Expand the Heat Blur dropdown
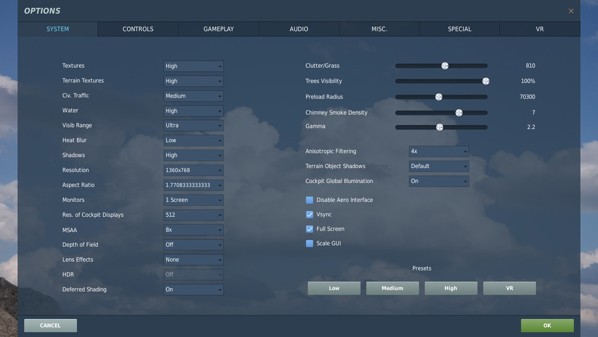Viewport: 598px width, 337px height. pyautogui.click(x=193, y=140)
